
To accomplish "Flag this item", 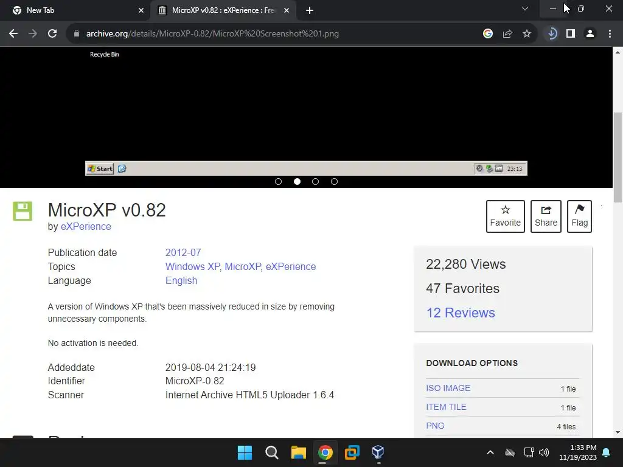I will coord(579,216).
